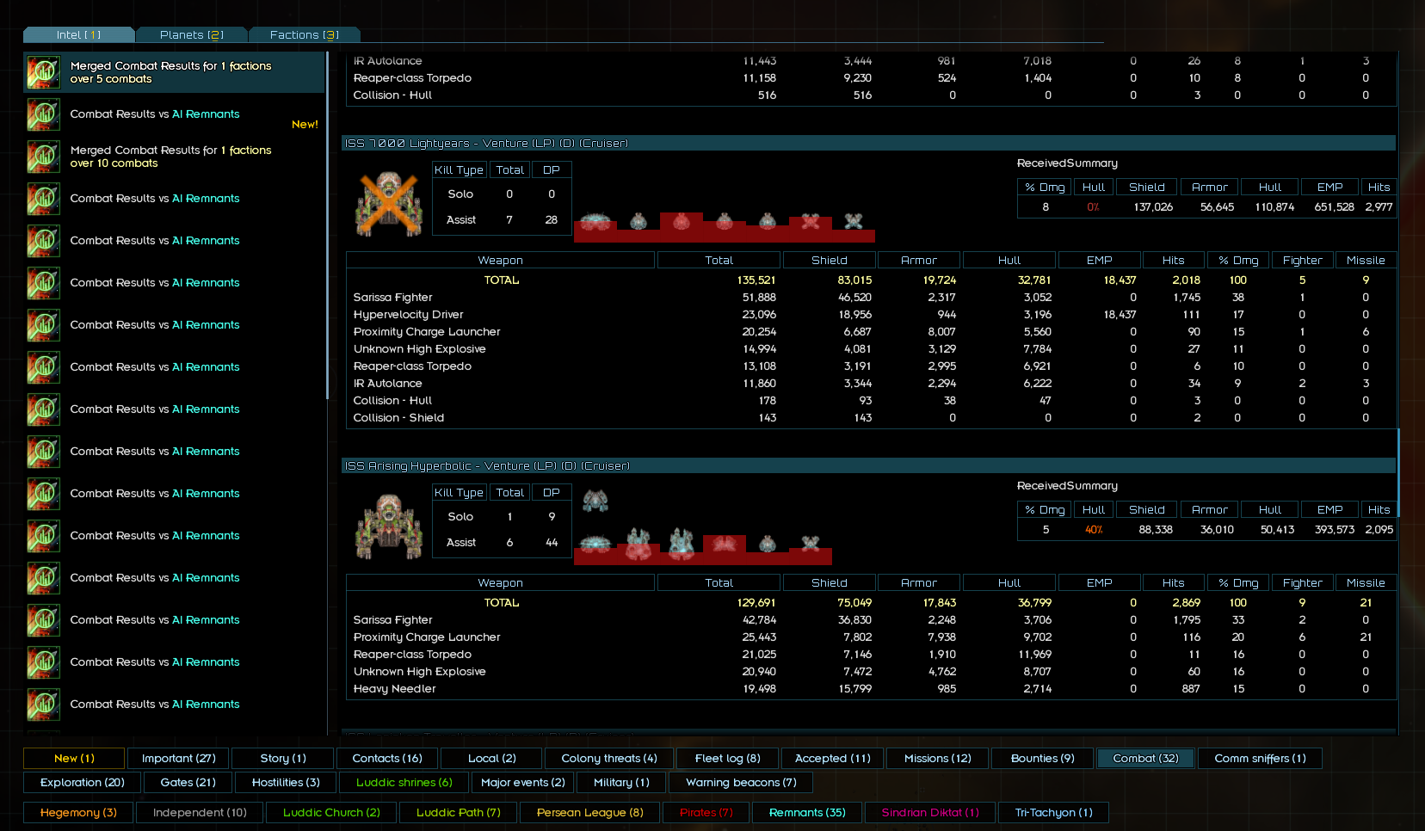Click solo kill ship icon above Arising Hyperbolic bar

point(595,500)
